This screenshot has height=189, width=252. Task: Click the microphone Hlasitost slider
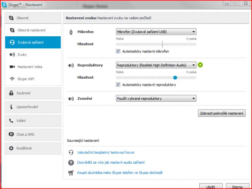156,44
